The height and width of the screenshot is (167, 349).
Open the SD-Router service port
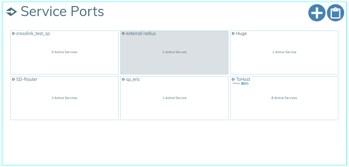click(x=27, y=80)
